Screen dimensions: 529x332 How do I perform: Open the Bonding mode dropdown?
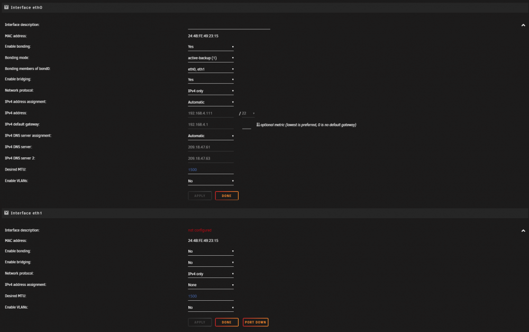[211, 58]
